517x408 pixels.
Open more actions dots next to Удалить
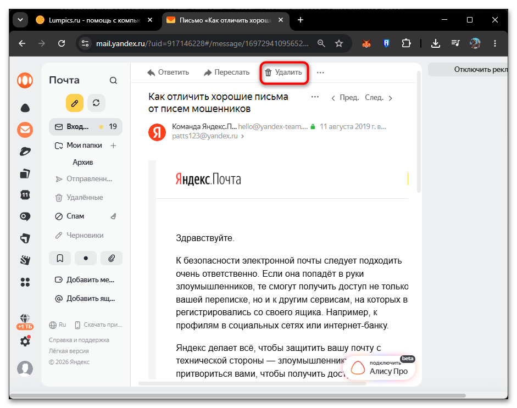(320, 72)
